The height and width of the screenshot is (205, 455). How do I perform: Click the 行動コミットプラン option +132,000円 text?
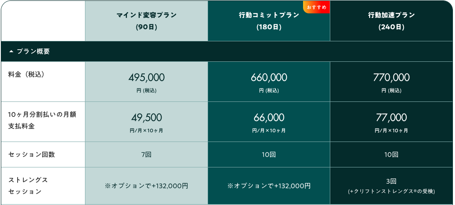[x=269, y=186]
